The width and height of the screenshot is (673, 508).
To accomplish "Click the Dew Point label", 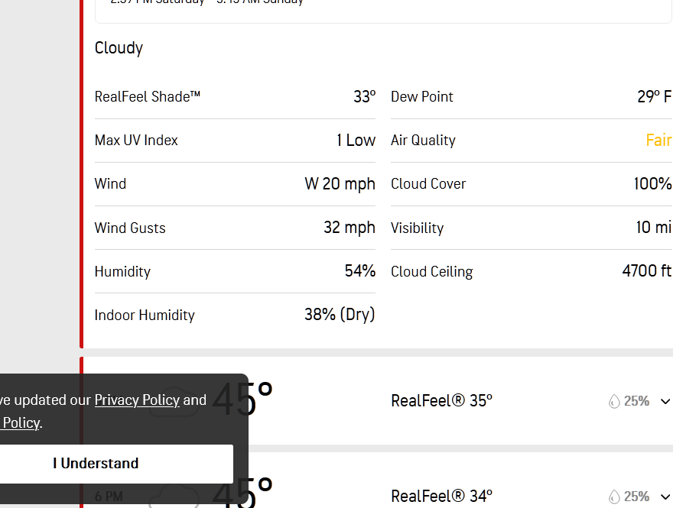I will click(x=422, y=97).
